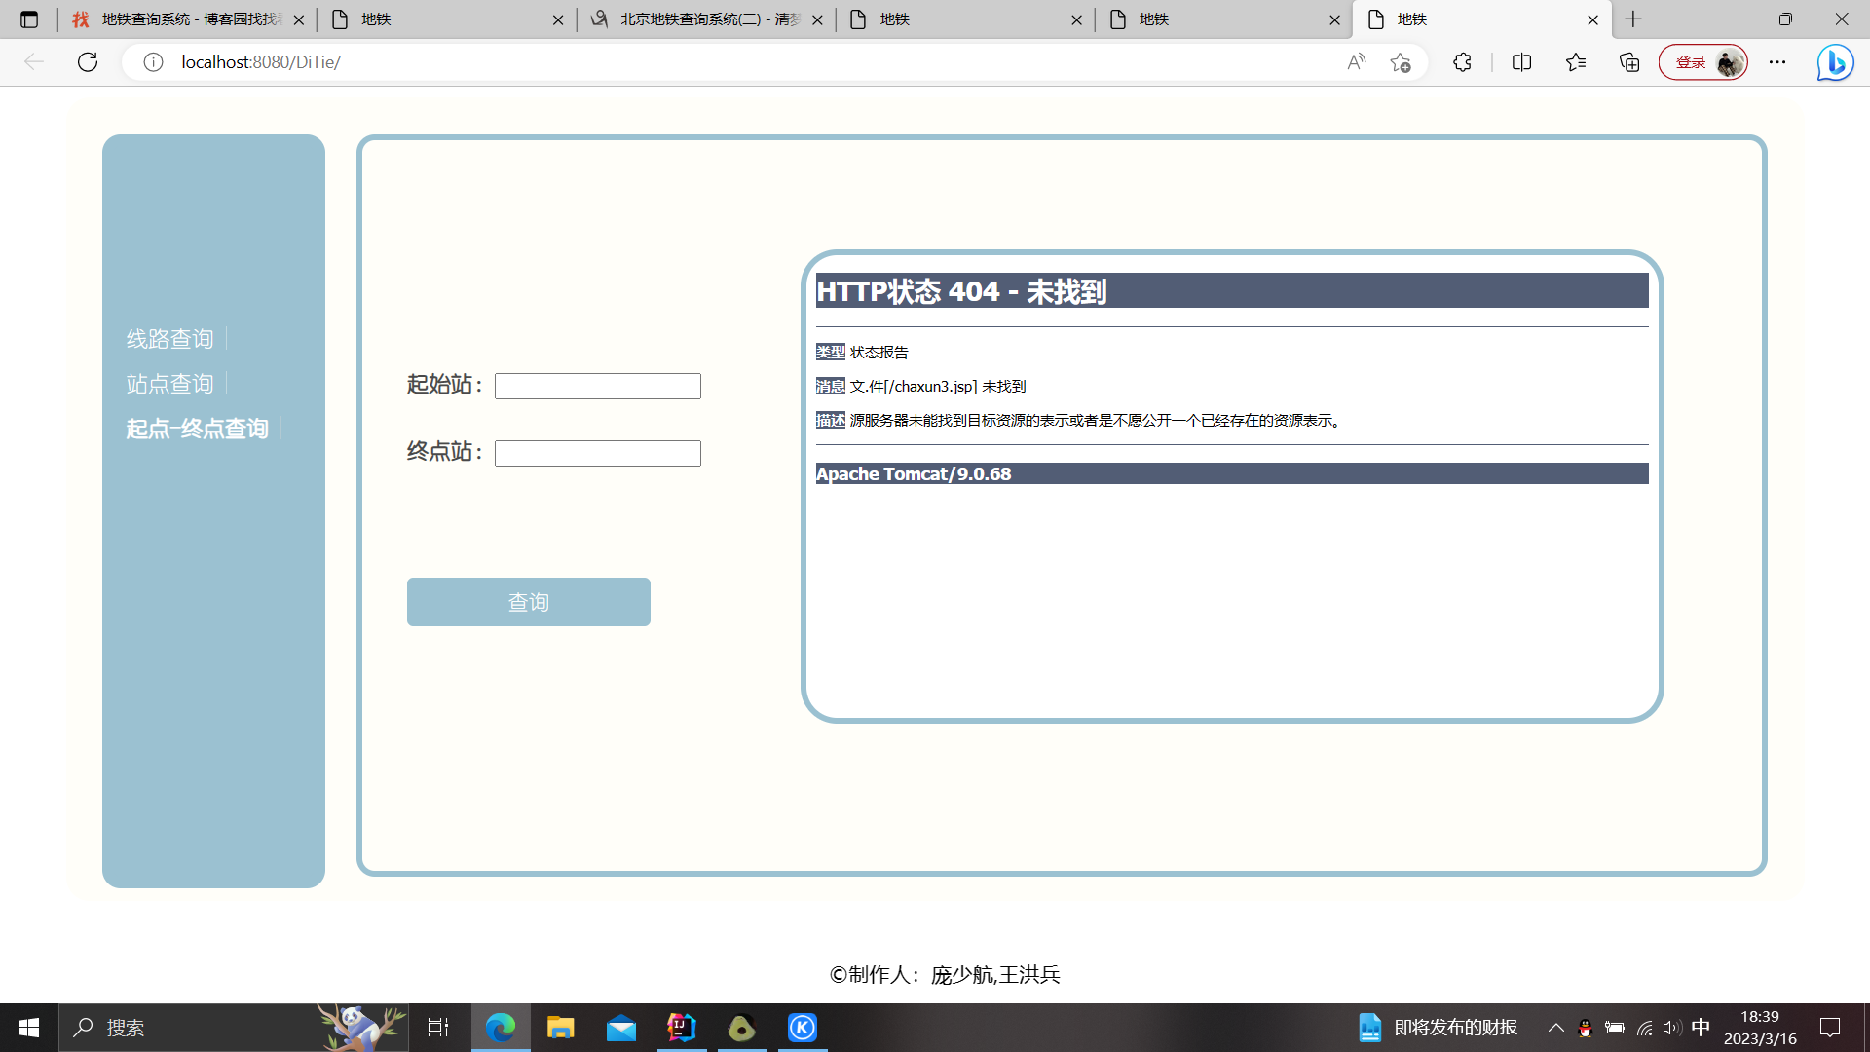Add this page to favorites
This screenshot has width=1870, height=1052.
click(1401, 62)
